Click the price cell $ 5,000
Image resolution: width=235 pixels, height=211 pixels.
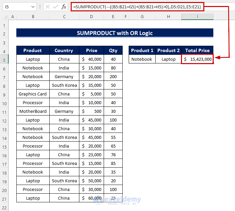pyautogui.click(x=91, y=94)
